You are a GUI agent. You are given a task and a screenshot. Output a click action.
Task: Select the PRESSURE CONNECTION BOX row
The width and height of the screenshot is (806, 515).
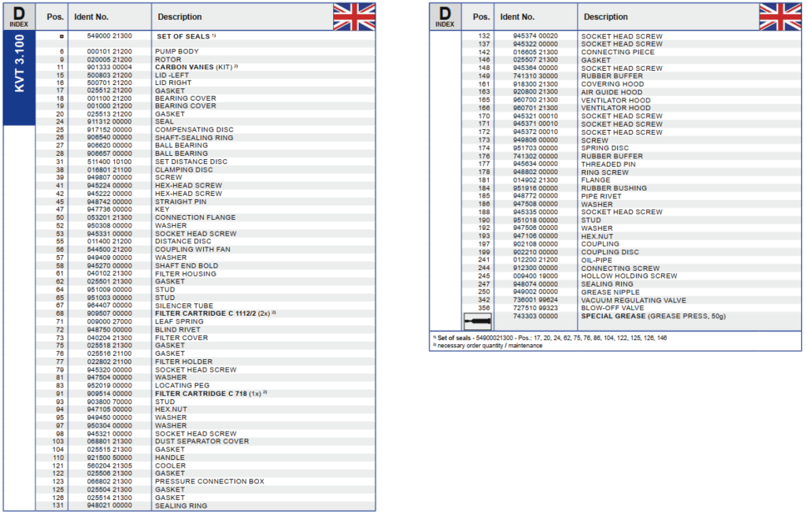209,481
